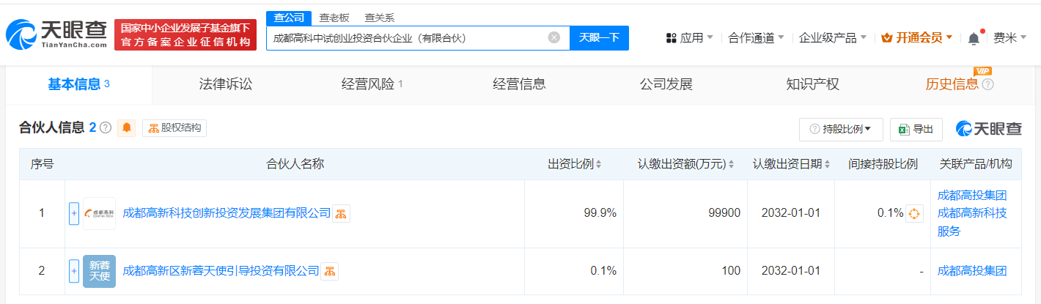Click the header notification bell icon

click(x=974, y=38)
